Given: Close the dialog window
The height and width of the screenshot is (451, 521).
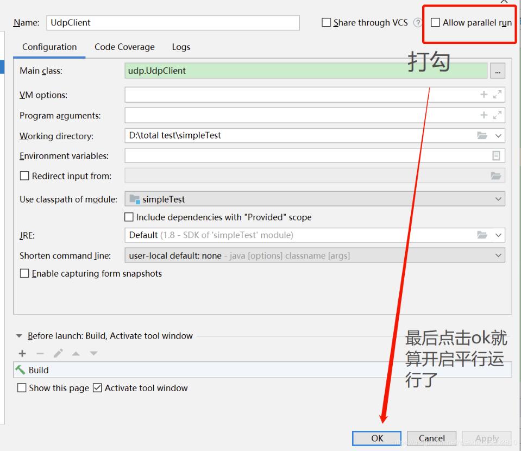Looking at the screenshot, I should click(x=504, y=1).
